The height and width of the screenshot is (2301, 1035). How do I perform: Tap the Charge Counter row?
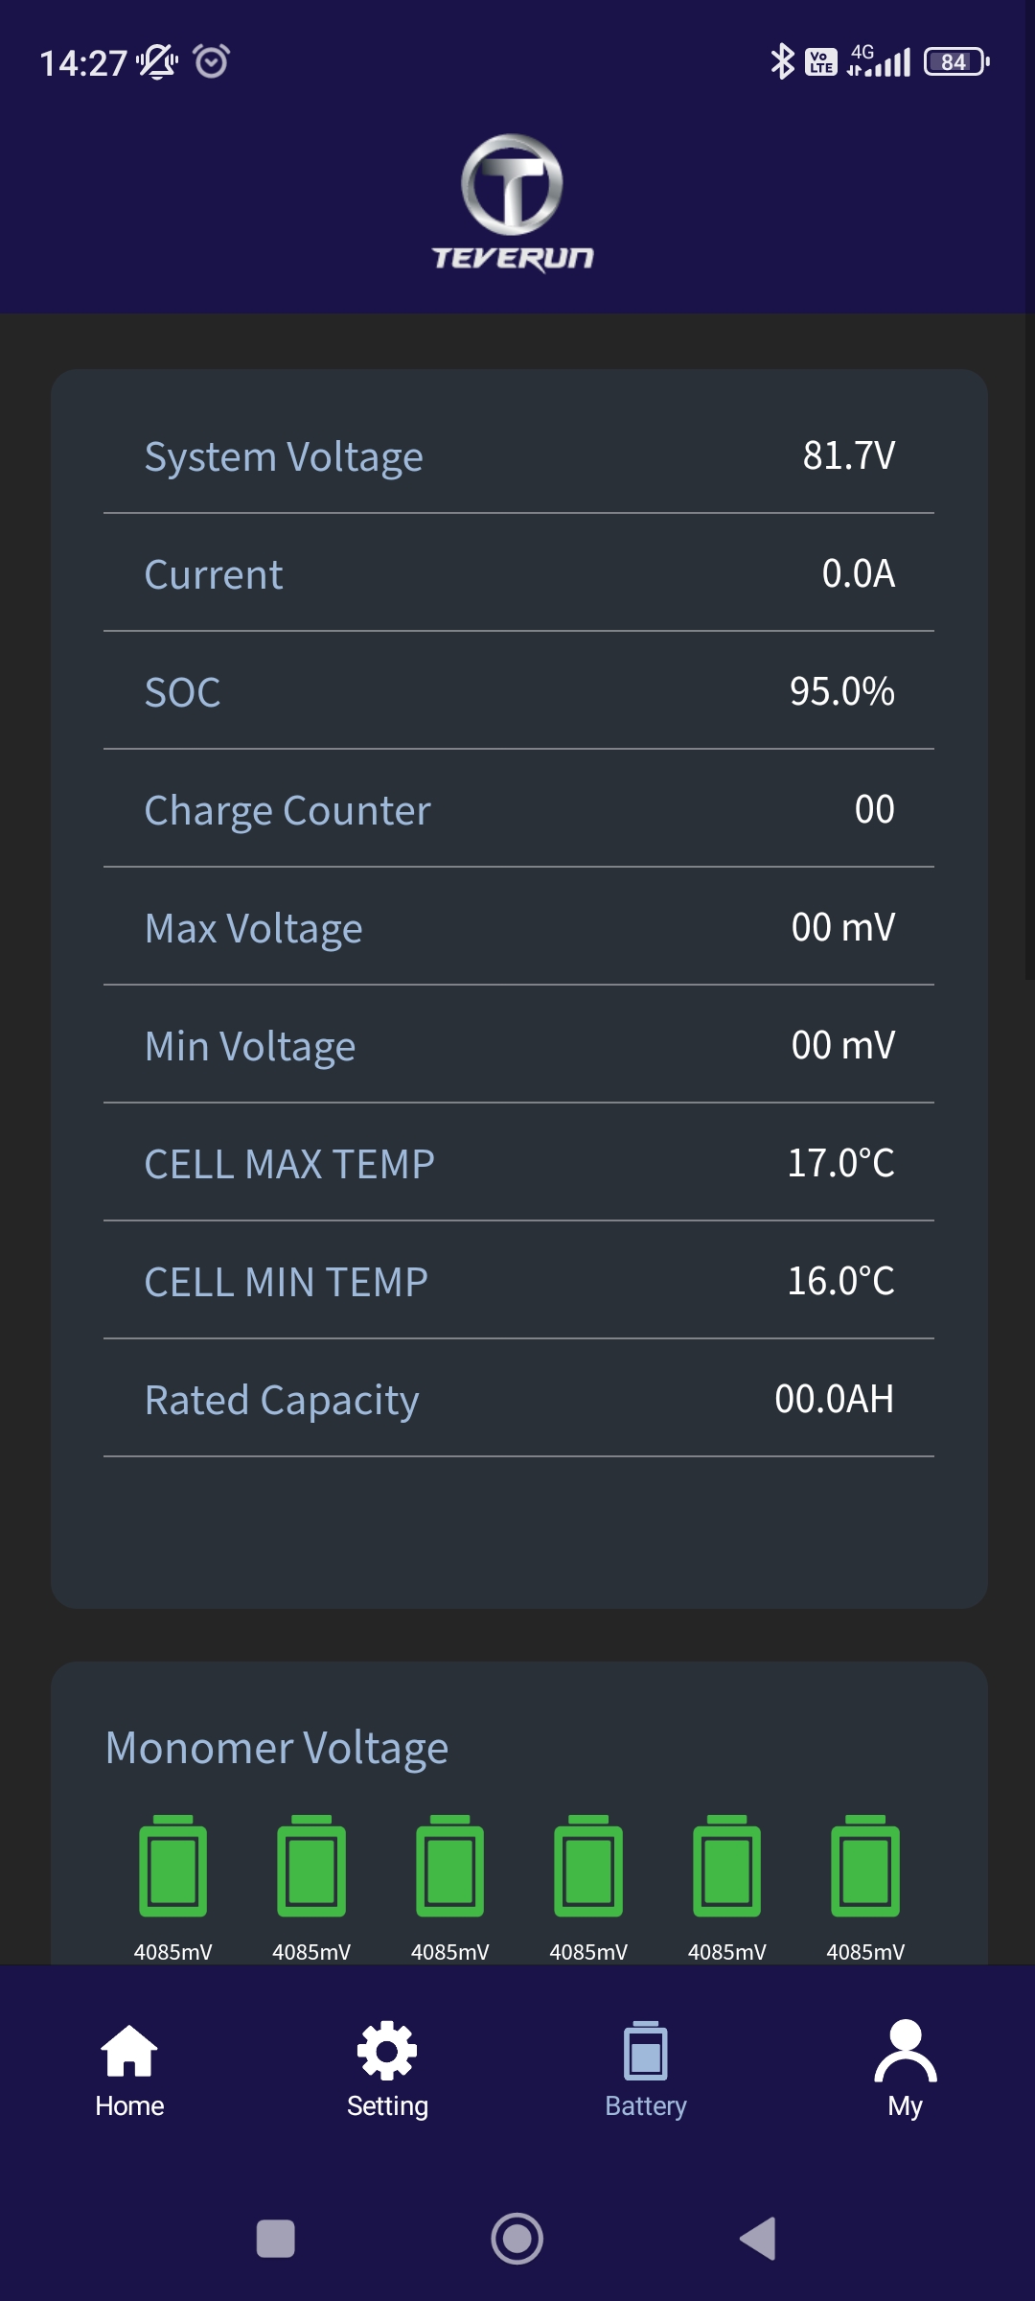(x=518, y=810)
